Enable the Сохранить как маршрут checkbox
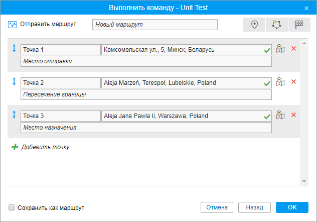The image size is (317, 222). pyautogui.click(x=12, y=207)
